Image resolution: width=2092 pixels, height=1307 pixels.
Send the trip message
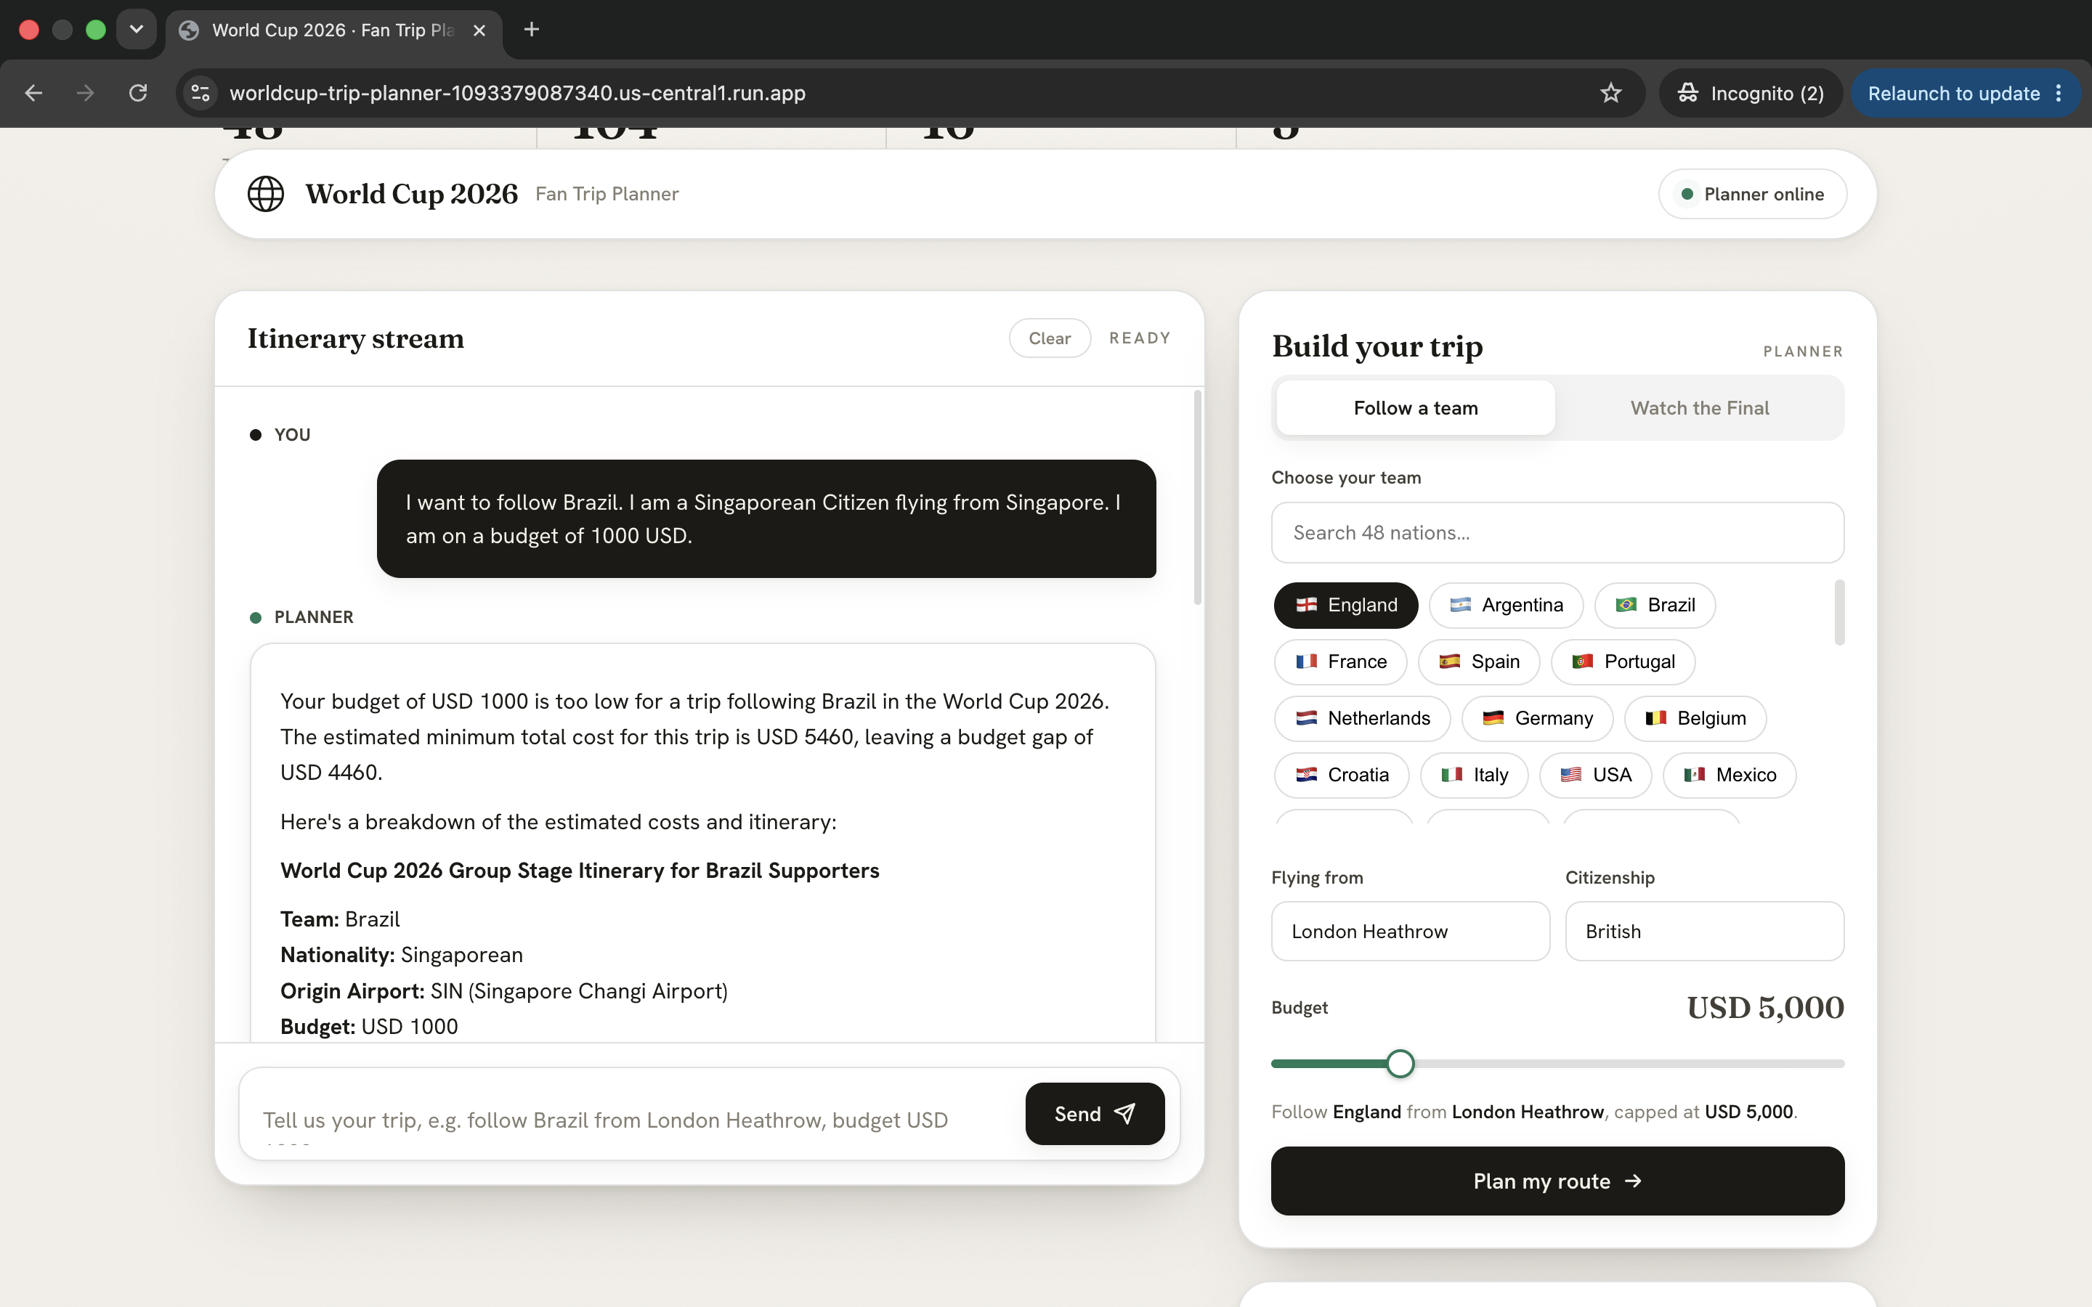(1095, 1113)
